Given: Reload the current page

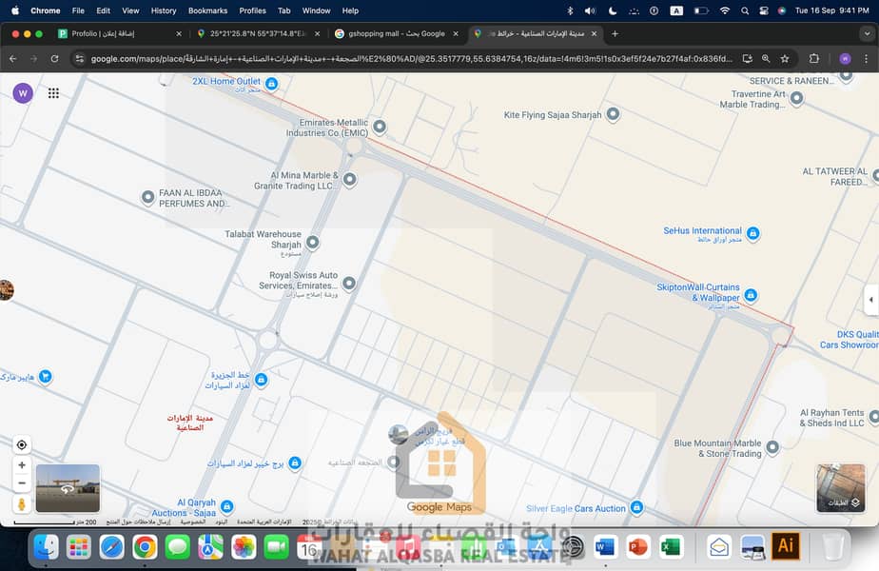Looking at the screenshot, I should [x=54, y=58].
